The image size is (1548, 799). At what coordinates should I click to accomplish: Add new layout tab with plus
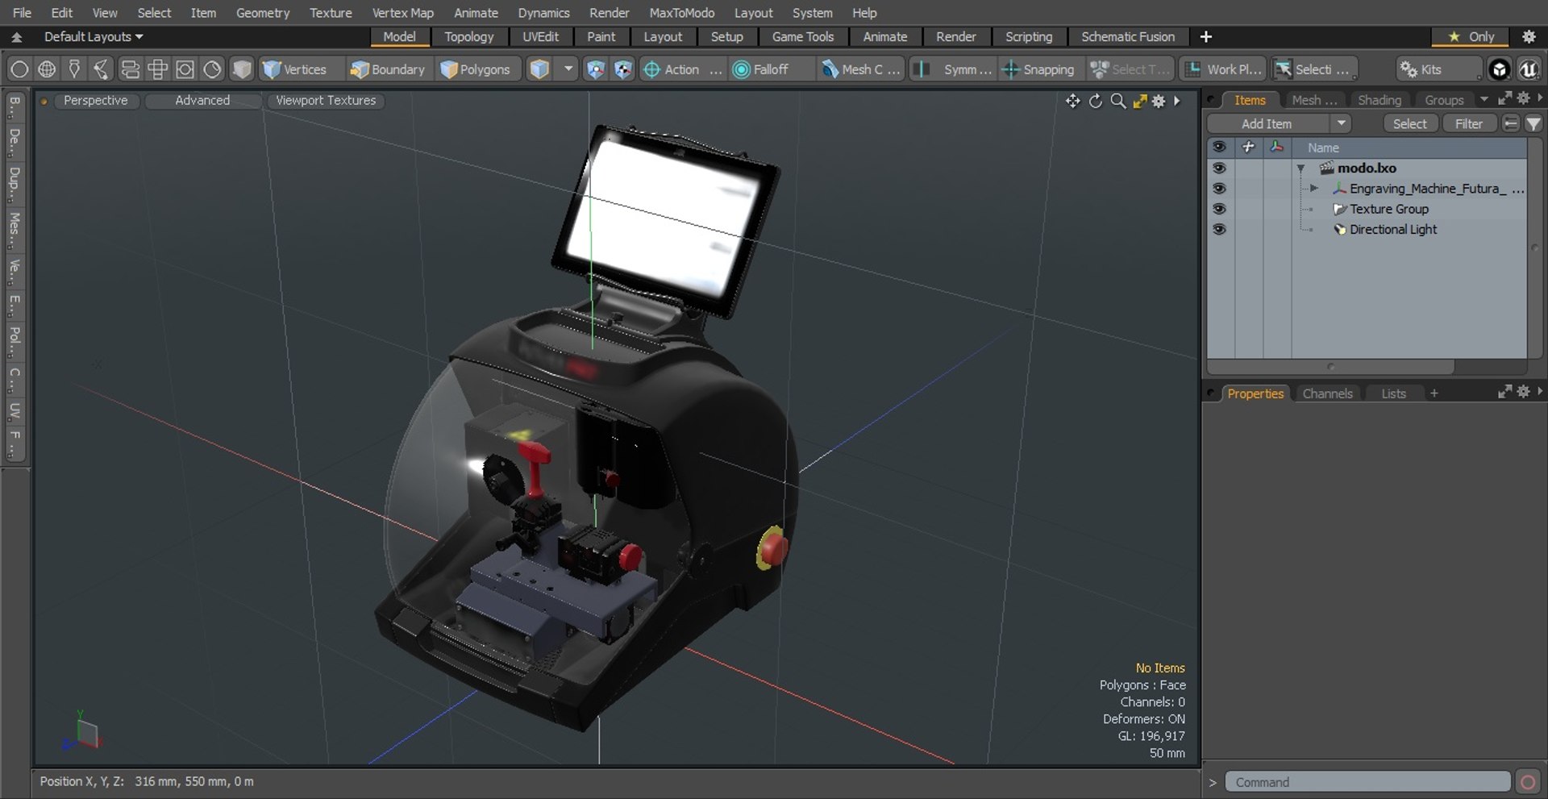(1205, 36)
